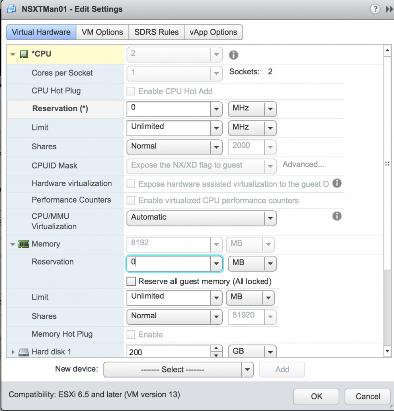Check Reserve all guest memory option
Screen dimensions: 394x411
[131, 281]
